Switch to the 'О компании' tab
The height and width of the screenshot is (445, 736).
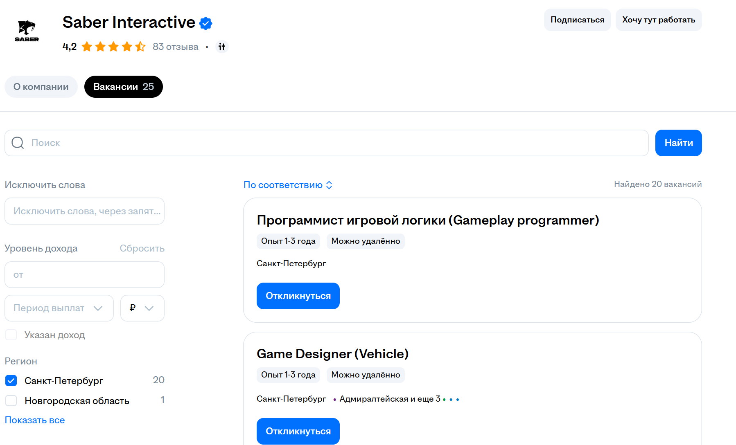tap(41, 87)
